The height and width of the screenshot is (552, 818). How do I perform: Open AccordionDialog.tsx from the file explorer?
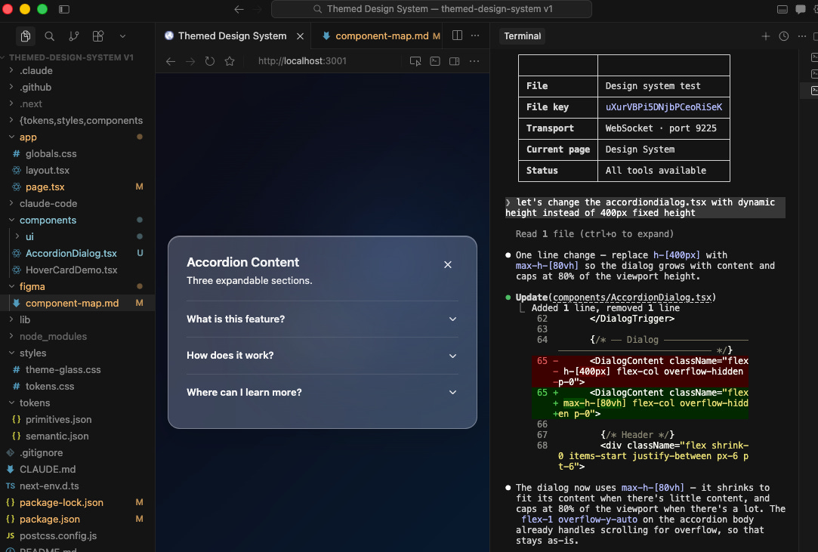71,253
